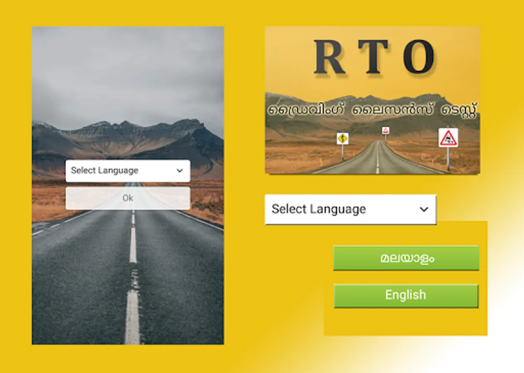The width and height of the screenshot is (524, 373).
Task: Click the RTO title text
Action: click(374, 57)
